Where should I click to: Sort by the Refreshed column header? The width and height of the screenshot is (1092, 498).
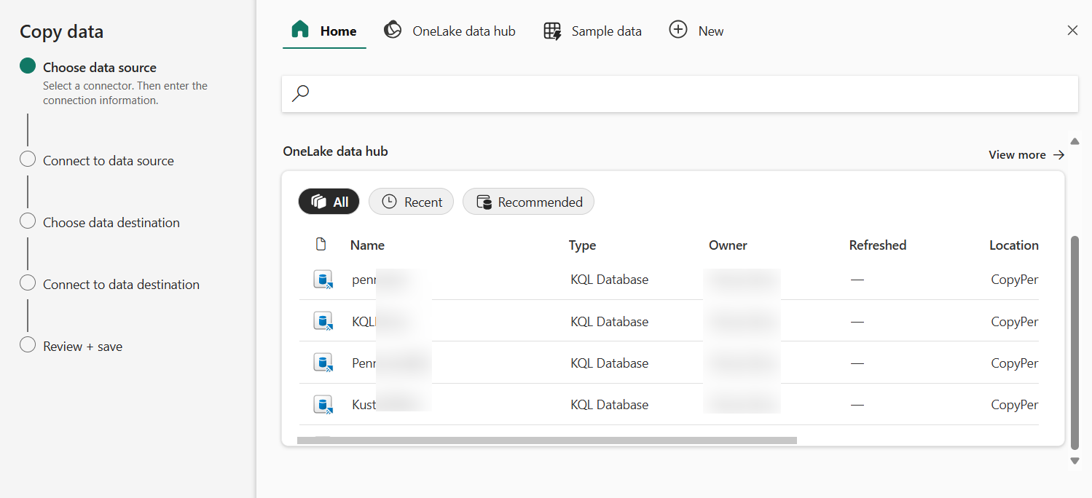click(x=878, y=245)
